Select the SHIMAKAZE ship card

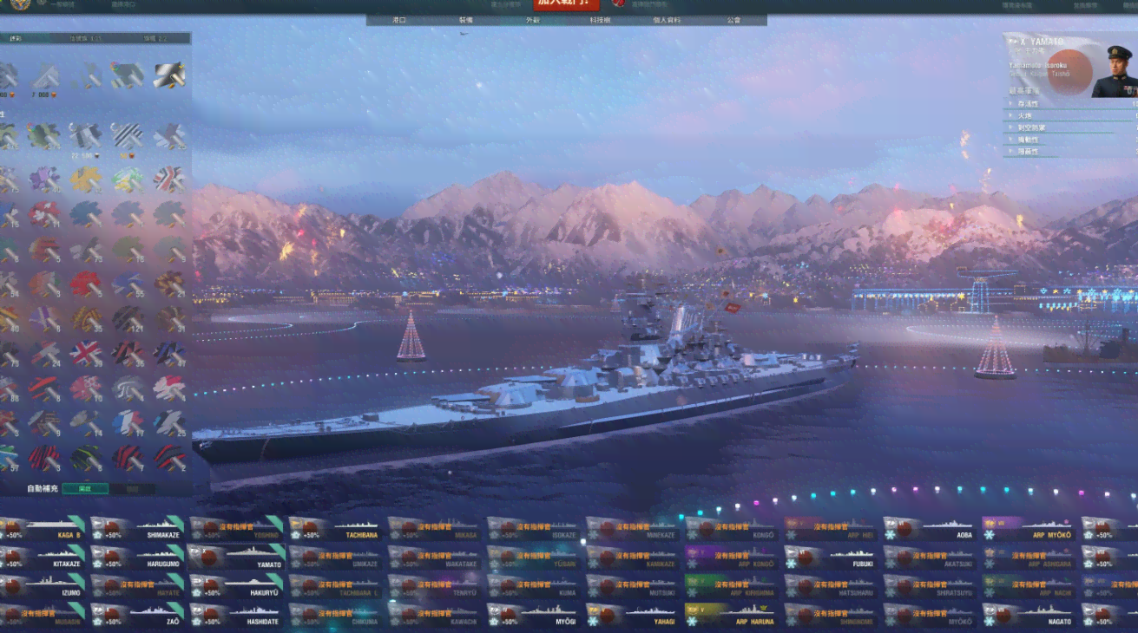point(137,527)
